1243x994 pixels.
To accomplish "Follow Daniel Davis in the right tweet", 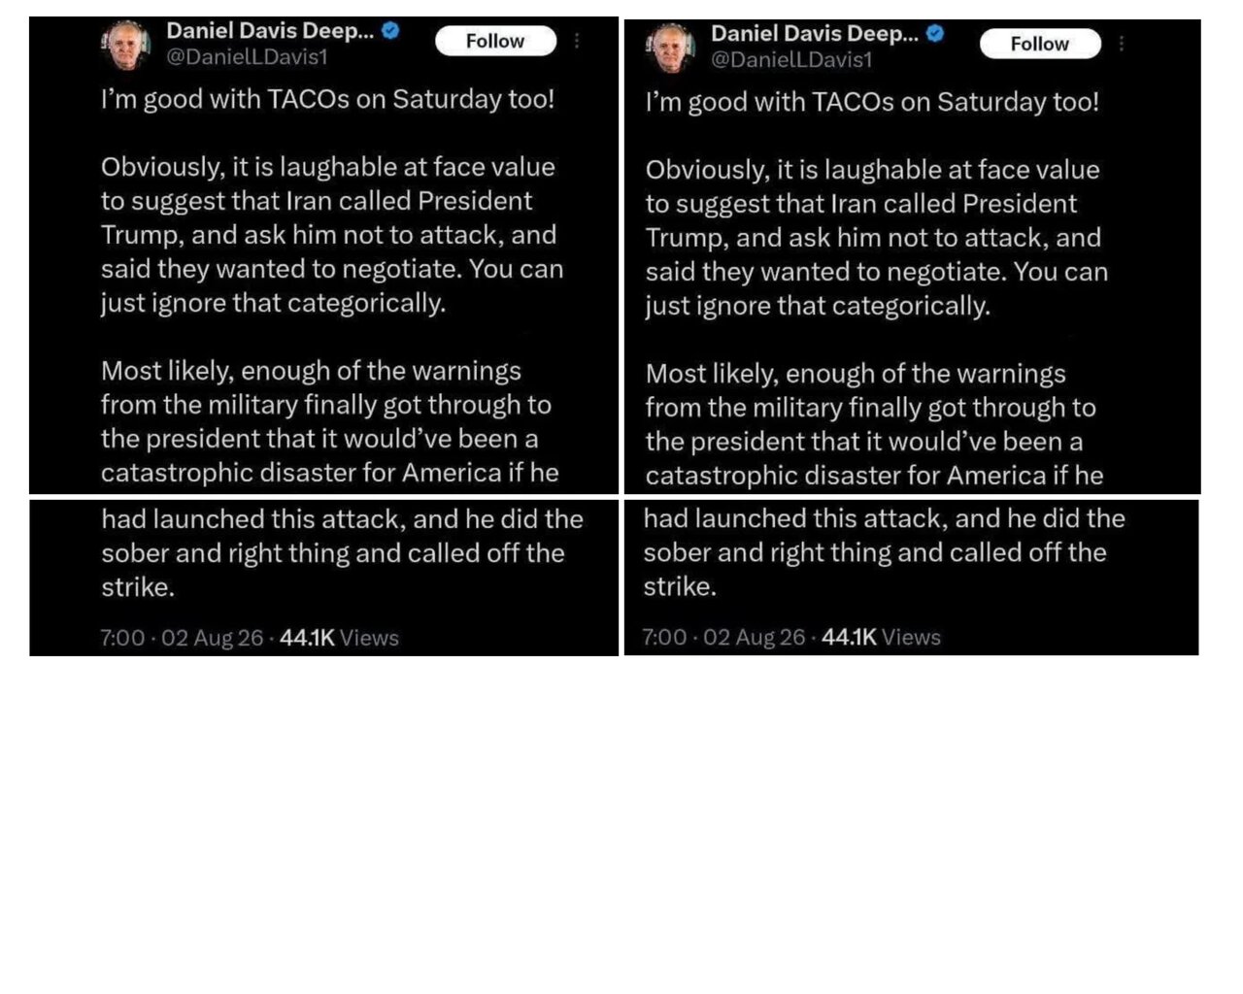I will (x=1040, y=44).
